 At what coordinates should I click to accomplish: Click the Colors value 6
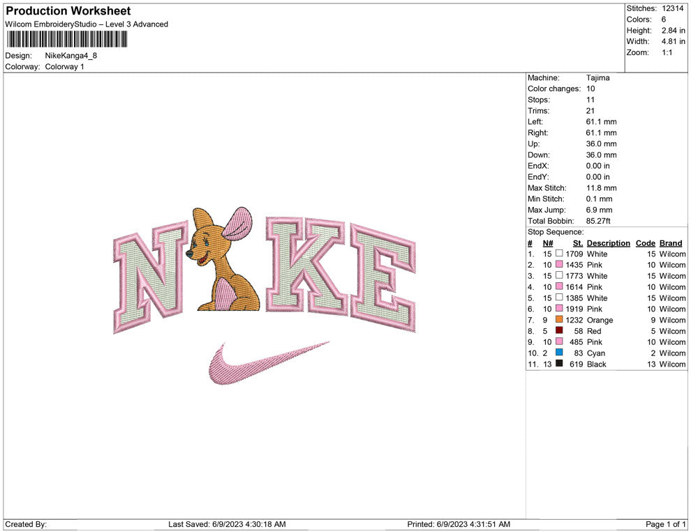coord(664,20)
